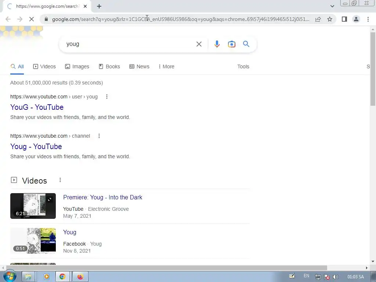Search by image with the camera icon
This screenshot has height=282, width=376.
coord(231,44)
